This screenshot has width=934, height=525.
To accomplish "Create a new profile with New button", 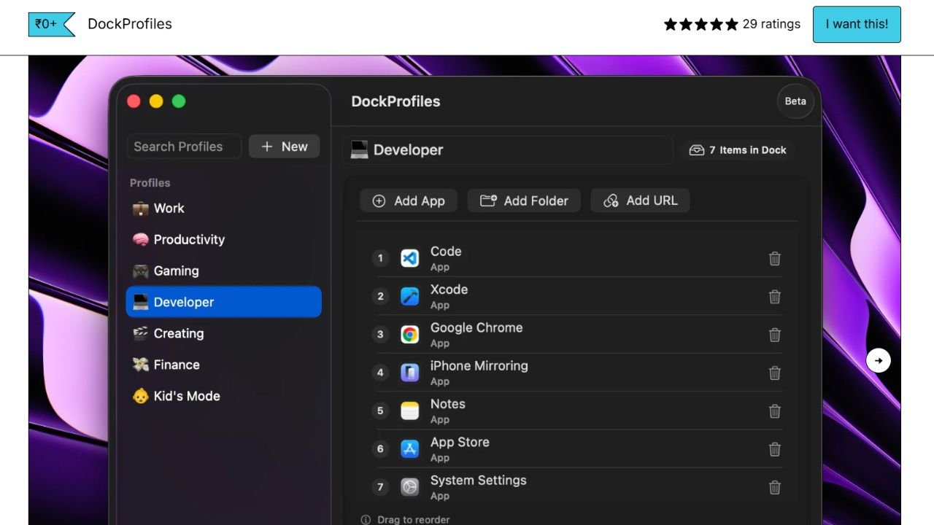I will click(x=285, y=147).
